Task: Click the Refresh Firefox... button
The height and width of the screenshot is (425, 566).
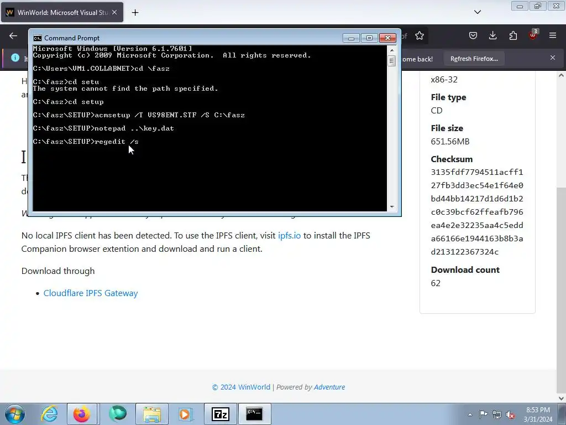Action: click(x=474, y=59)
